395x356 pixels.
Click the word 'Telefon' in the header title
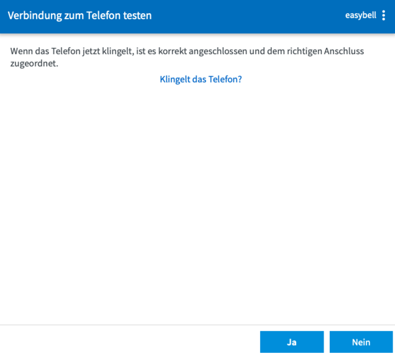106,16
